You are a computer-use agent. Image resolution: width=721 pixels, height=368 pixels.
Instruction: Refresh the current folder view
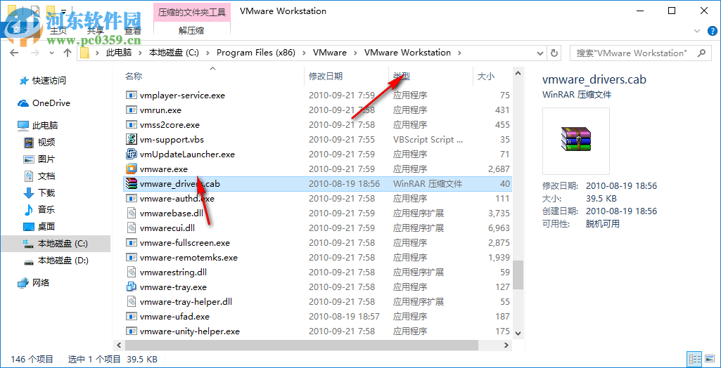(554, 53)
